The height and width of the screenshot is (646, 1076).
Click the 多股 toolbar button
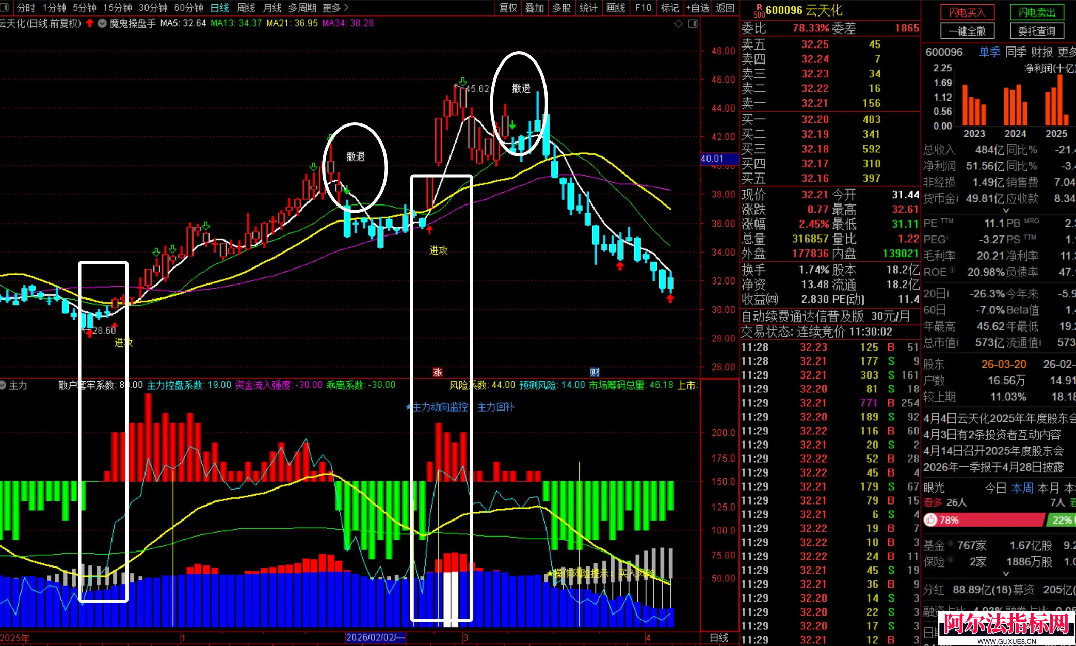click(x=561, y=8)
